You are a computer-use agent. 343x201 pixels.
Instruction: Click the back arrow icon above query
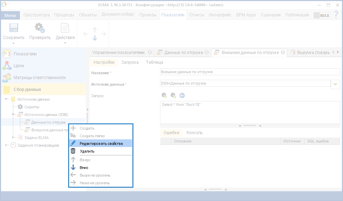coord(182,95)
